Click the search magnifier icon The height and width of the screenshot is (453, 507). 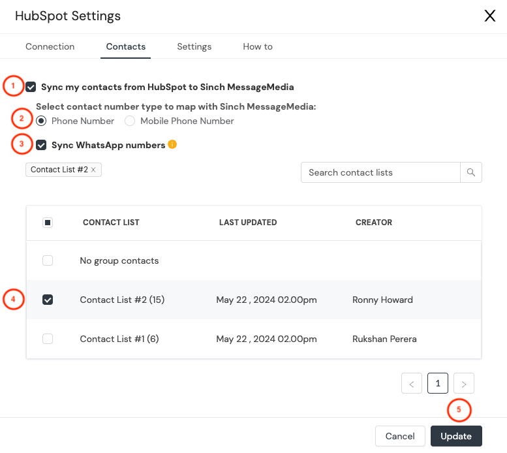tap(471, 172)
